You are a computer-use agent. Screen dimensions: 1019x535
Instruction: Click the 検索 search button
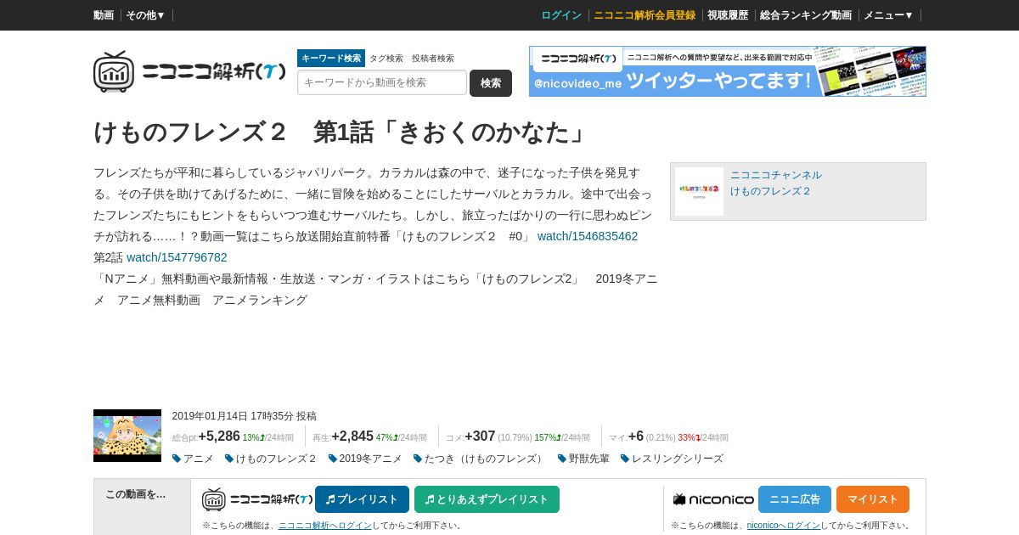click(491, 83)
